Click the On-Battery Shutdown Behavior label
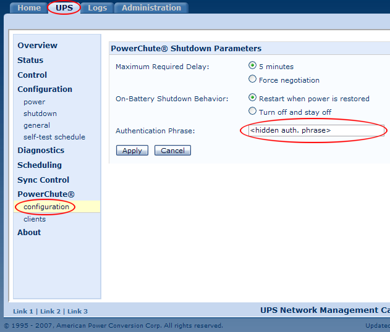390x332 pixels. [172, 99]
